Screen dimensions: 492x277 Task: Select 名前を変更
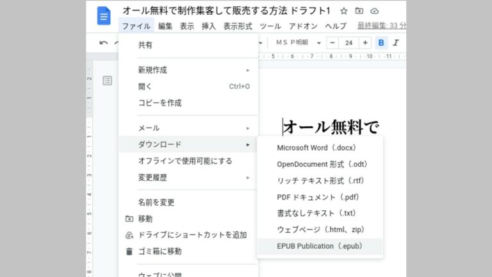click(188, 202)
